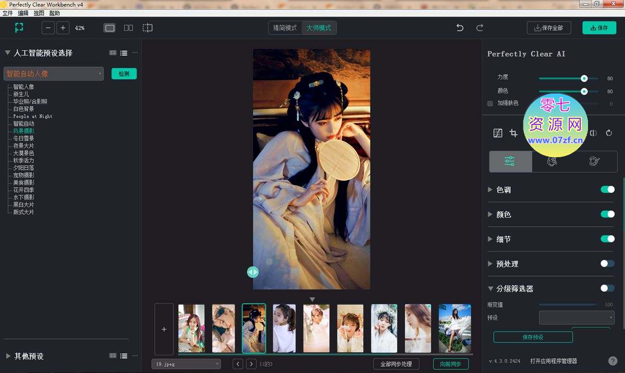This screenshot has width=625, height=373.
Task: Click the help question mark icon
Action: pos(612,361)
